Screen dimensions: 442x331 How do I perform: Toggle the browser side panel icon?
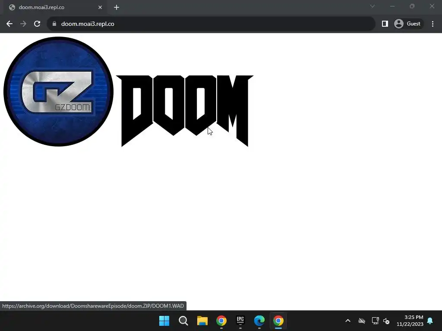coord(385,24)
